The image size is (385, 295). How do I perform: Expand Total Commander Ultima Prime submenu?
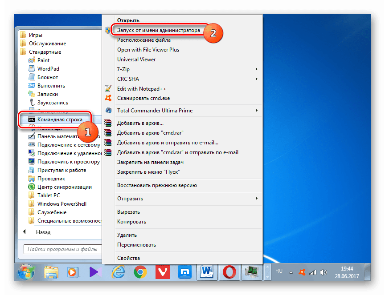click(x=256, y=111)
